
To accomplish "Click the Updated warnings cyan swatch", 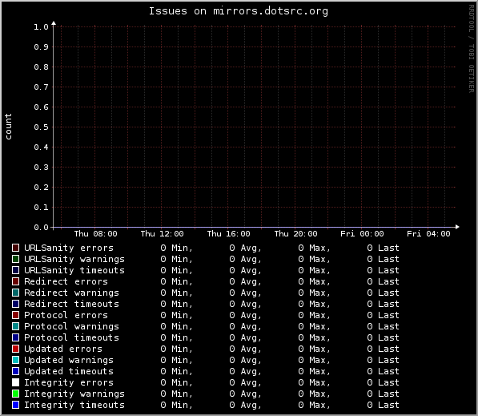I will [15, 360].
